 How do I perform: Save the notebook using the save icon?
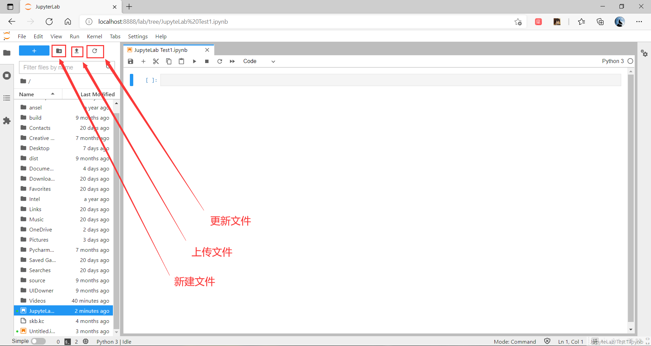(131, 61)
